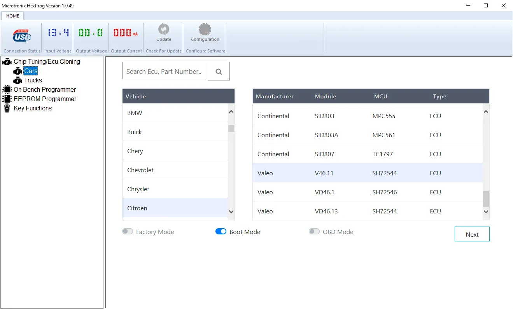
Task: Click the SH72546 MCU cell
Action: point(385,192)
